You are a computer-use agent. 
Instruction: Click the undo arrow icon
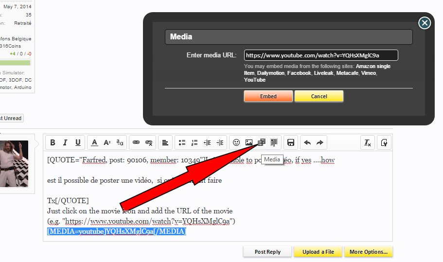coord(307,142)
